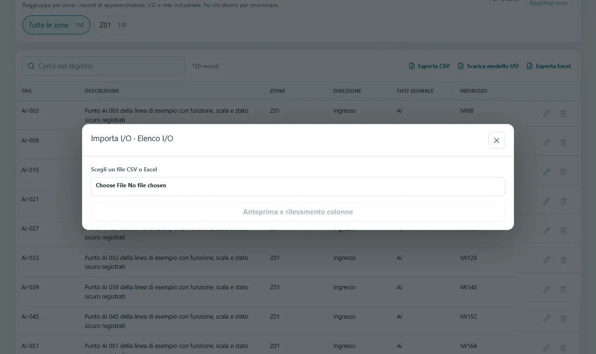The height and width of the screenshot is (354, 596).
Task: Delete the AI-015 record with the trash icon
Action: [x=563, y=172]
